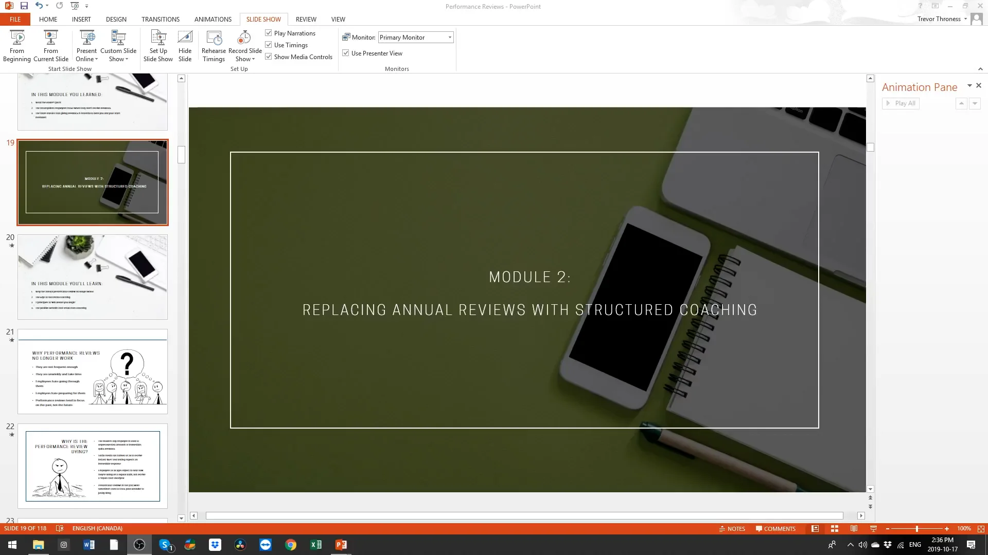Open the REVIEW tab
This screenshot has height=555, width=988.
(x=306, y=19)
